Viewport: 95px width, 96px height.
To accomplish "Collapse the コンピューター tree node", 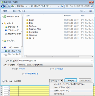I will [x=2, y=48].
